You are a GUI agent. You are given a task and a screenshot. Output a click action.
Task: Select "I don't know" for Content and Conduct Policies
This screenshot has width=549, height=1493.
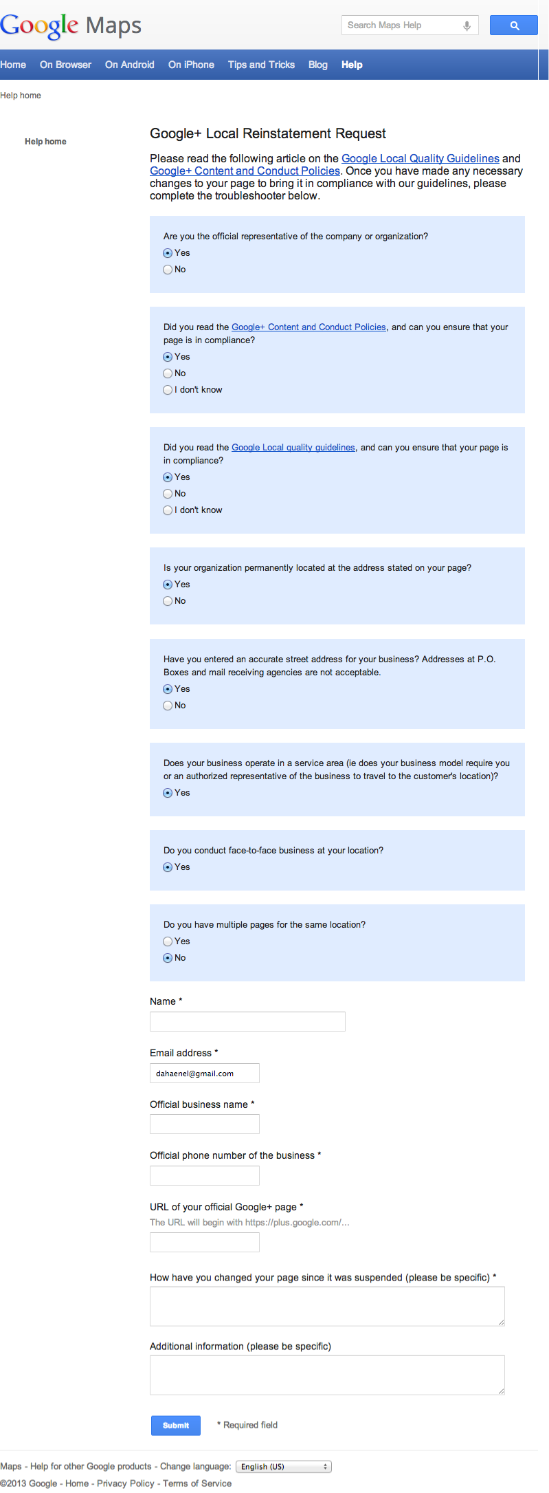(168, 390)
